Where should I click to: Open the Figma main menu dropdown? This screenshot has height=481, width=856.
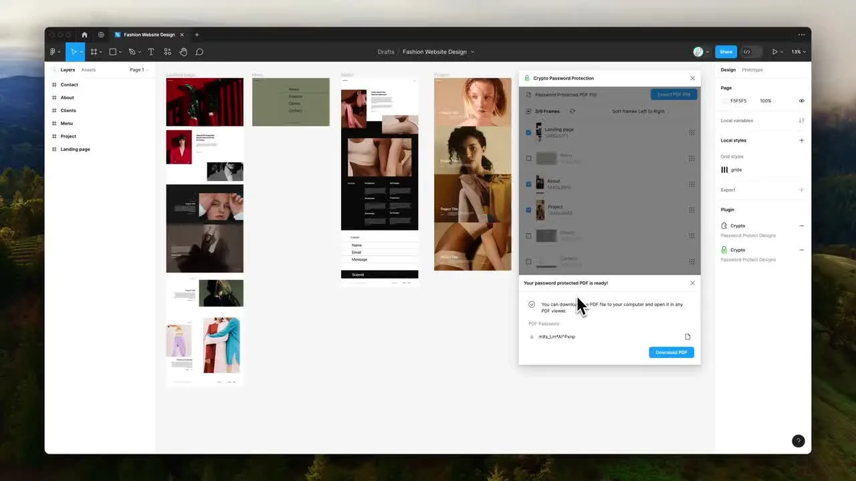click(x=55, y=52)
